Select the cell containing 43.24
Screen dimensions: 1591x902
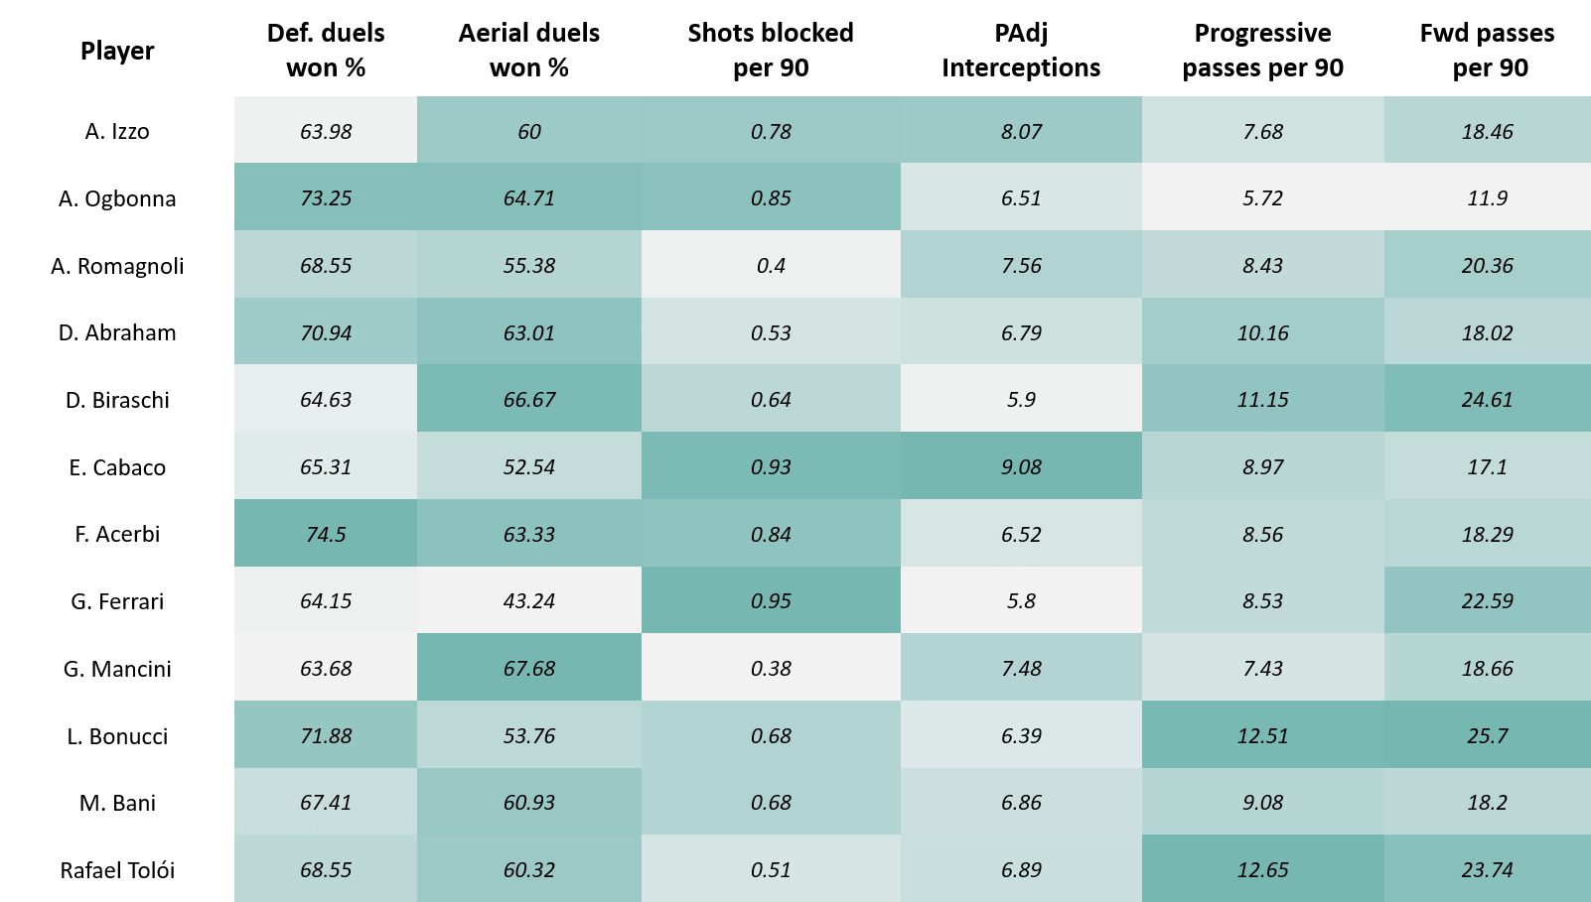[528, 600]
